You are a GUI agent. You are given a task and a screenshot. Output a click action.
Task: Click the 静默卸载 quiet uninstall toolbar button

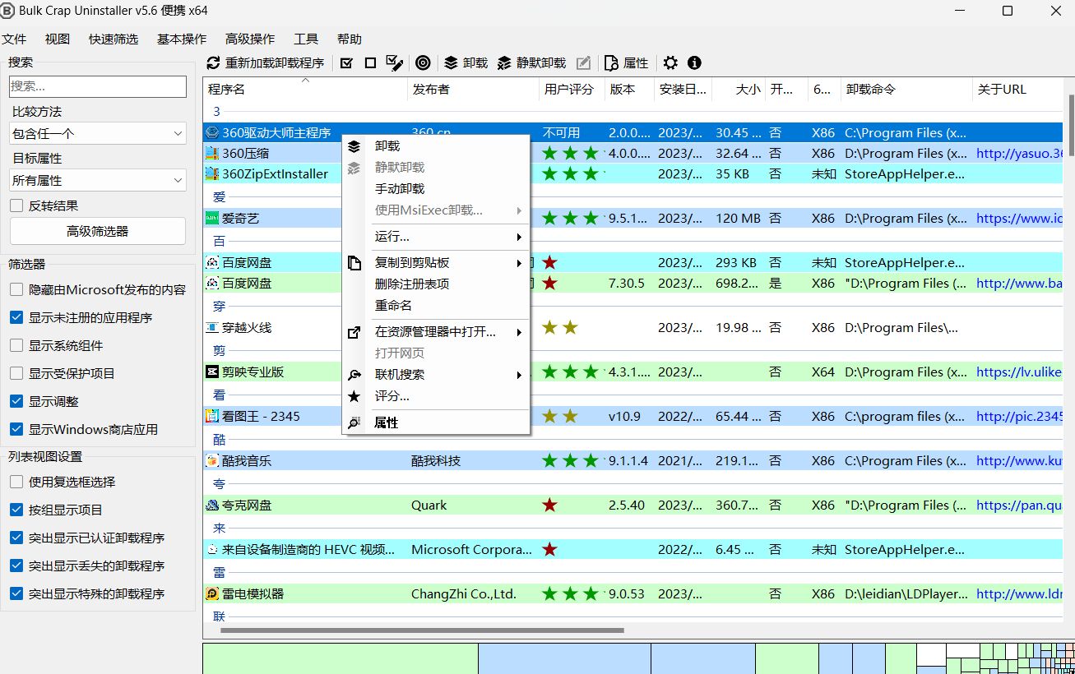531,62
